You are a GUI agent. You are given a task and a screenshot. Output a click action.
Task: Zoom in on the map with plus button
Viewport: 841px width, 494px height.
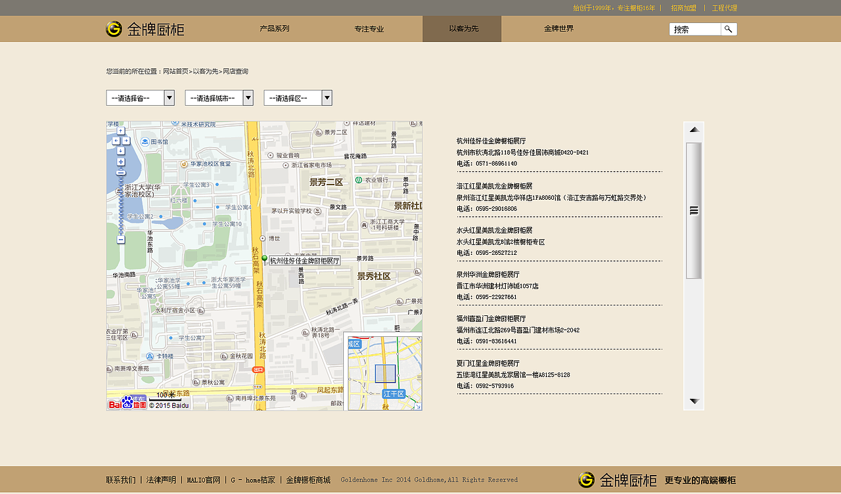click(121, 162)
